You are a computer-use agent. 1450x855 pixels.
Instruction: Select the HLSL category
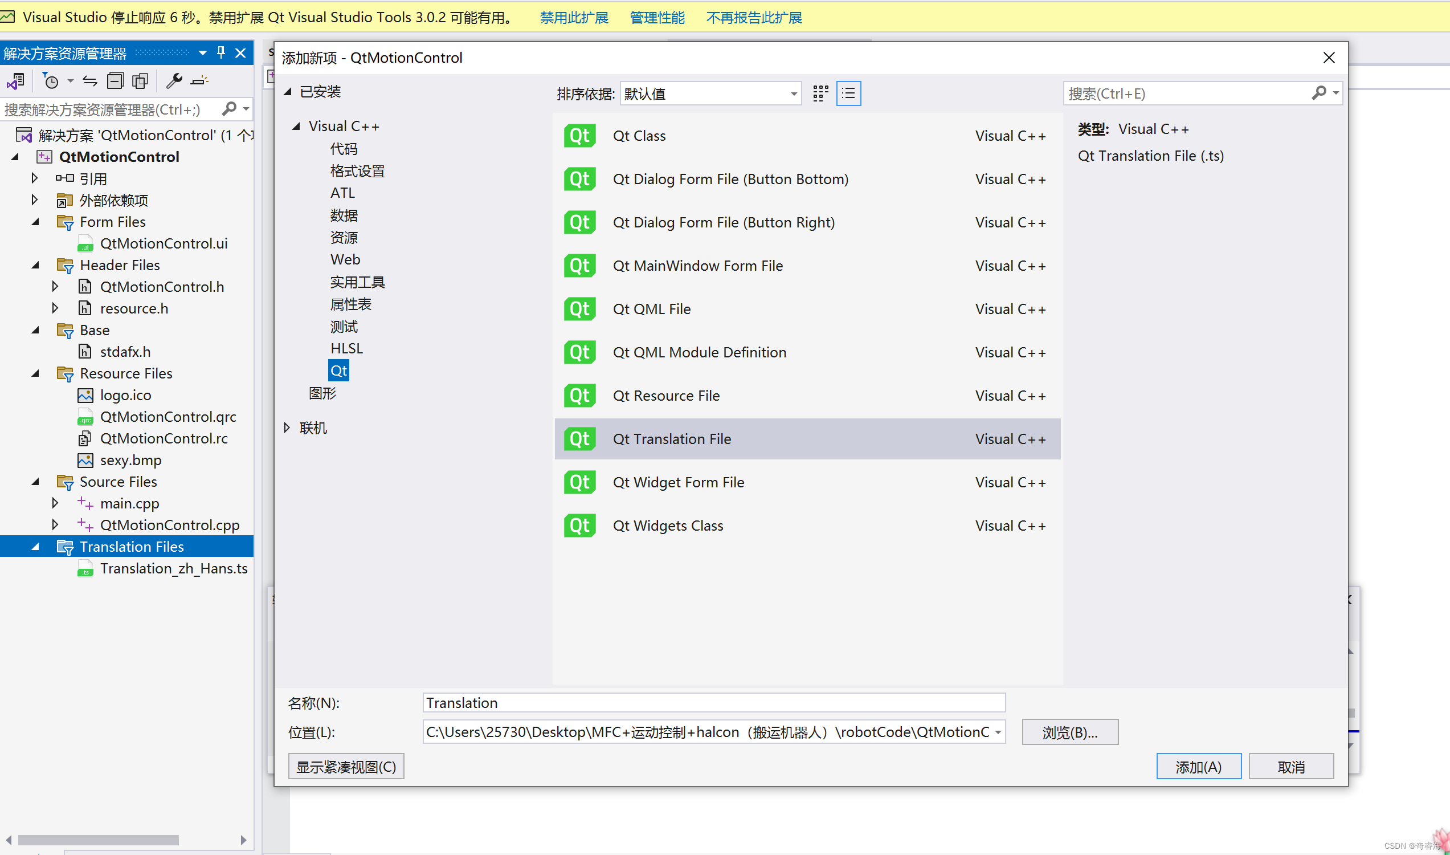click(346, 348)
